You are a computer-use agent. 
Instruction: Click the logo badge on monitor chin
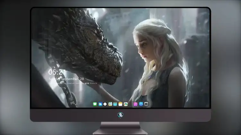[x=121, y=115]
